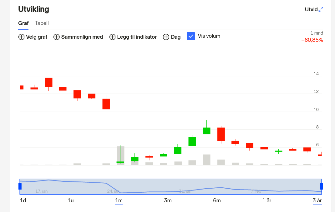Show the 1 år time period
Viewport: 335px width, 212px height.
tap(266, 200)
